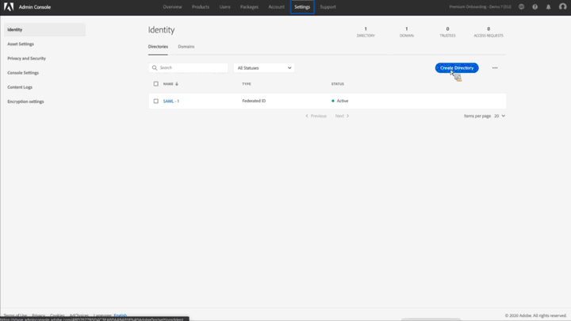
Task: Click the Active status cell
Action: 339,101
